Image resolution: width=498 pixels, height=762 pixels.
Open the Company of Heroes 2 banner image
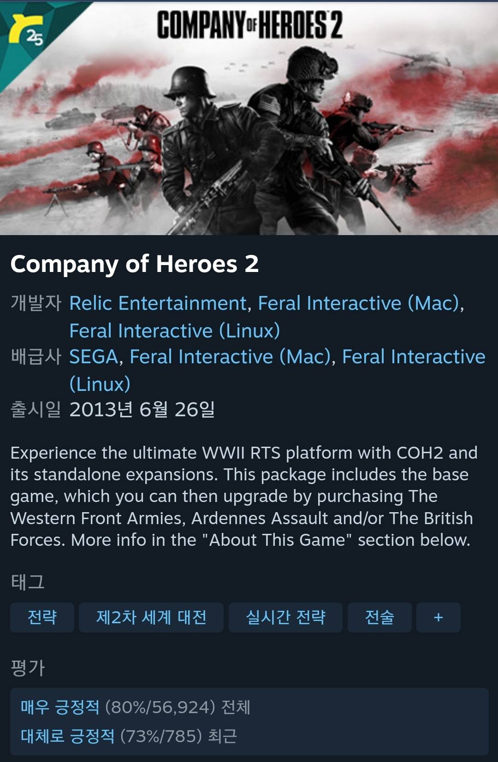[x=249, y=118]
